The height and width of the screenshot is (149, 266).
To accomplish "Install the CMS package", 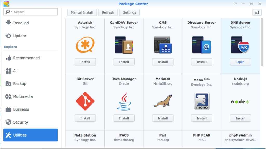I will tap(163, 62).
